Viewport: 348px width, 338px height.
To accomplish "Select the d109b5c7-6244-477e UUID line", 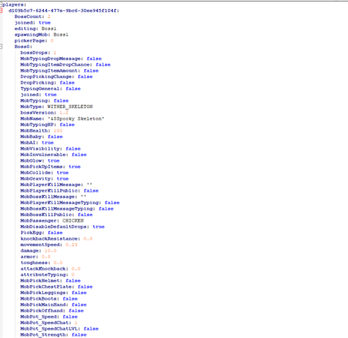I will tap(64, 10).
